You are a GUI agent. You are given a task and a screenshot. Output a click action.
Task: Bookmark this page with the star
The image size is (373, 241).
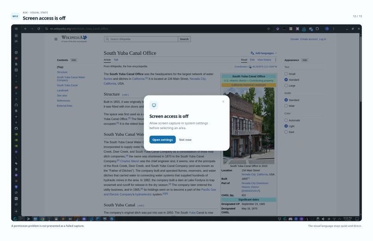[268, 29]
